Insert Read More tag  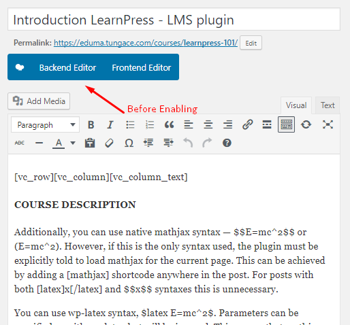(x=267, y=124)
